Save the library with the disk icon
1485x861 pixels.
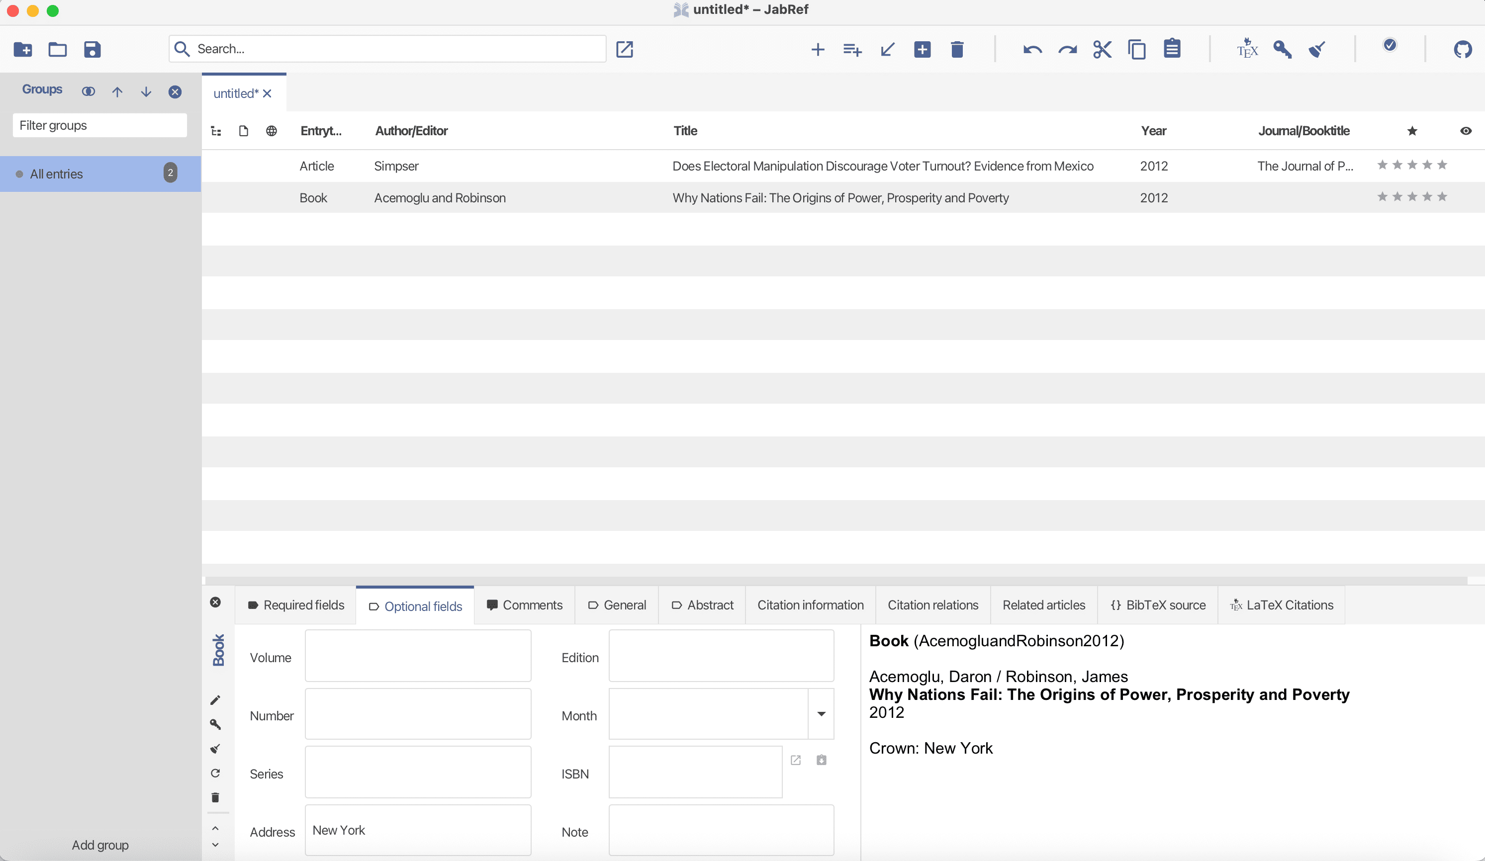[x=92, y=50]
